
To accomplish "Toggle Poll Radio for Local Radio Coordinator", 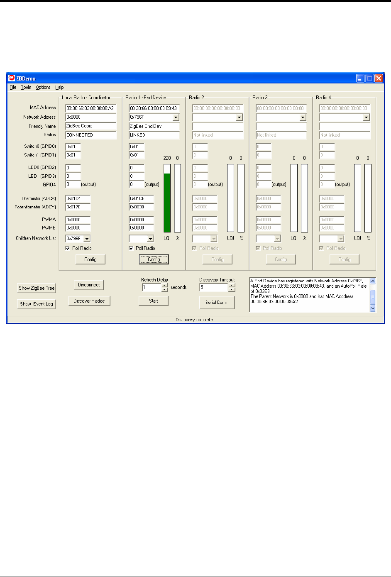I will click(x=68, y=248).
